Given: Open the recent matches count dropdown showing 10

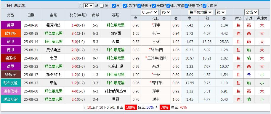Looking at the screenshot, I should coord(88,6).
